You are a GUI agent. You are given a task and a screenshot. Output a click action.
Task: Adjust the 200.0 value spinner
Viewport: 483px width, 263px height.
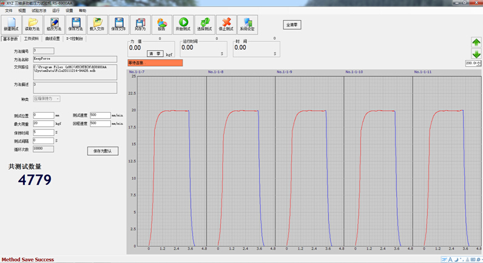pyautogui.click(x=479, y=63)
